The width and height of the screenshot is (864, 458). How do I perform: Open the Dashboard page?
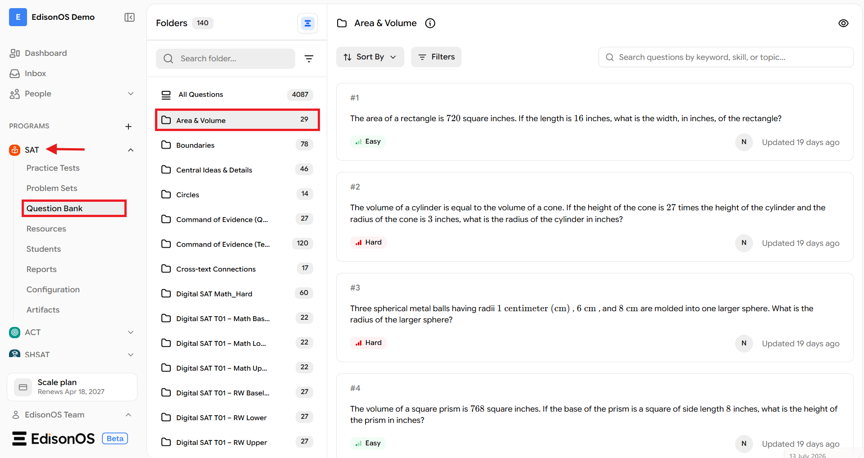tap(46, 53)
